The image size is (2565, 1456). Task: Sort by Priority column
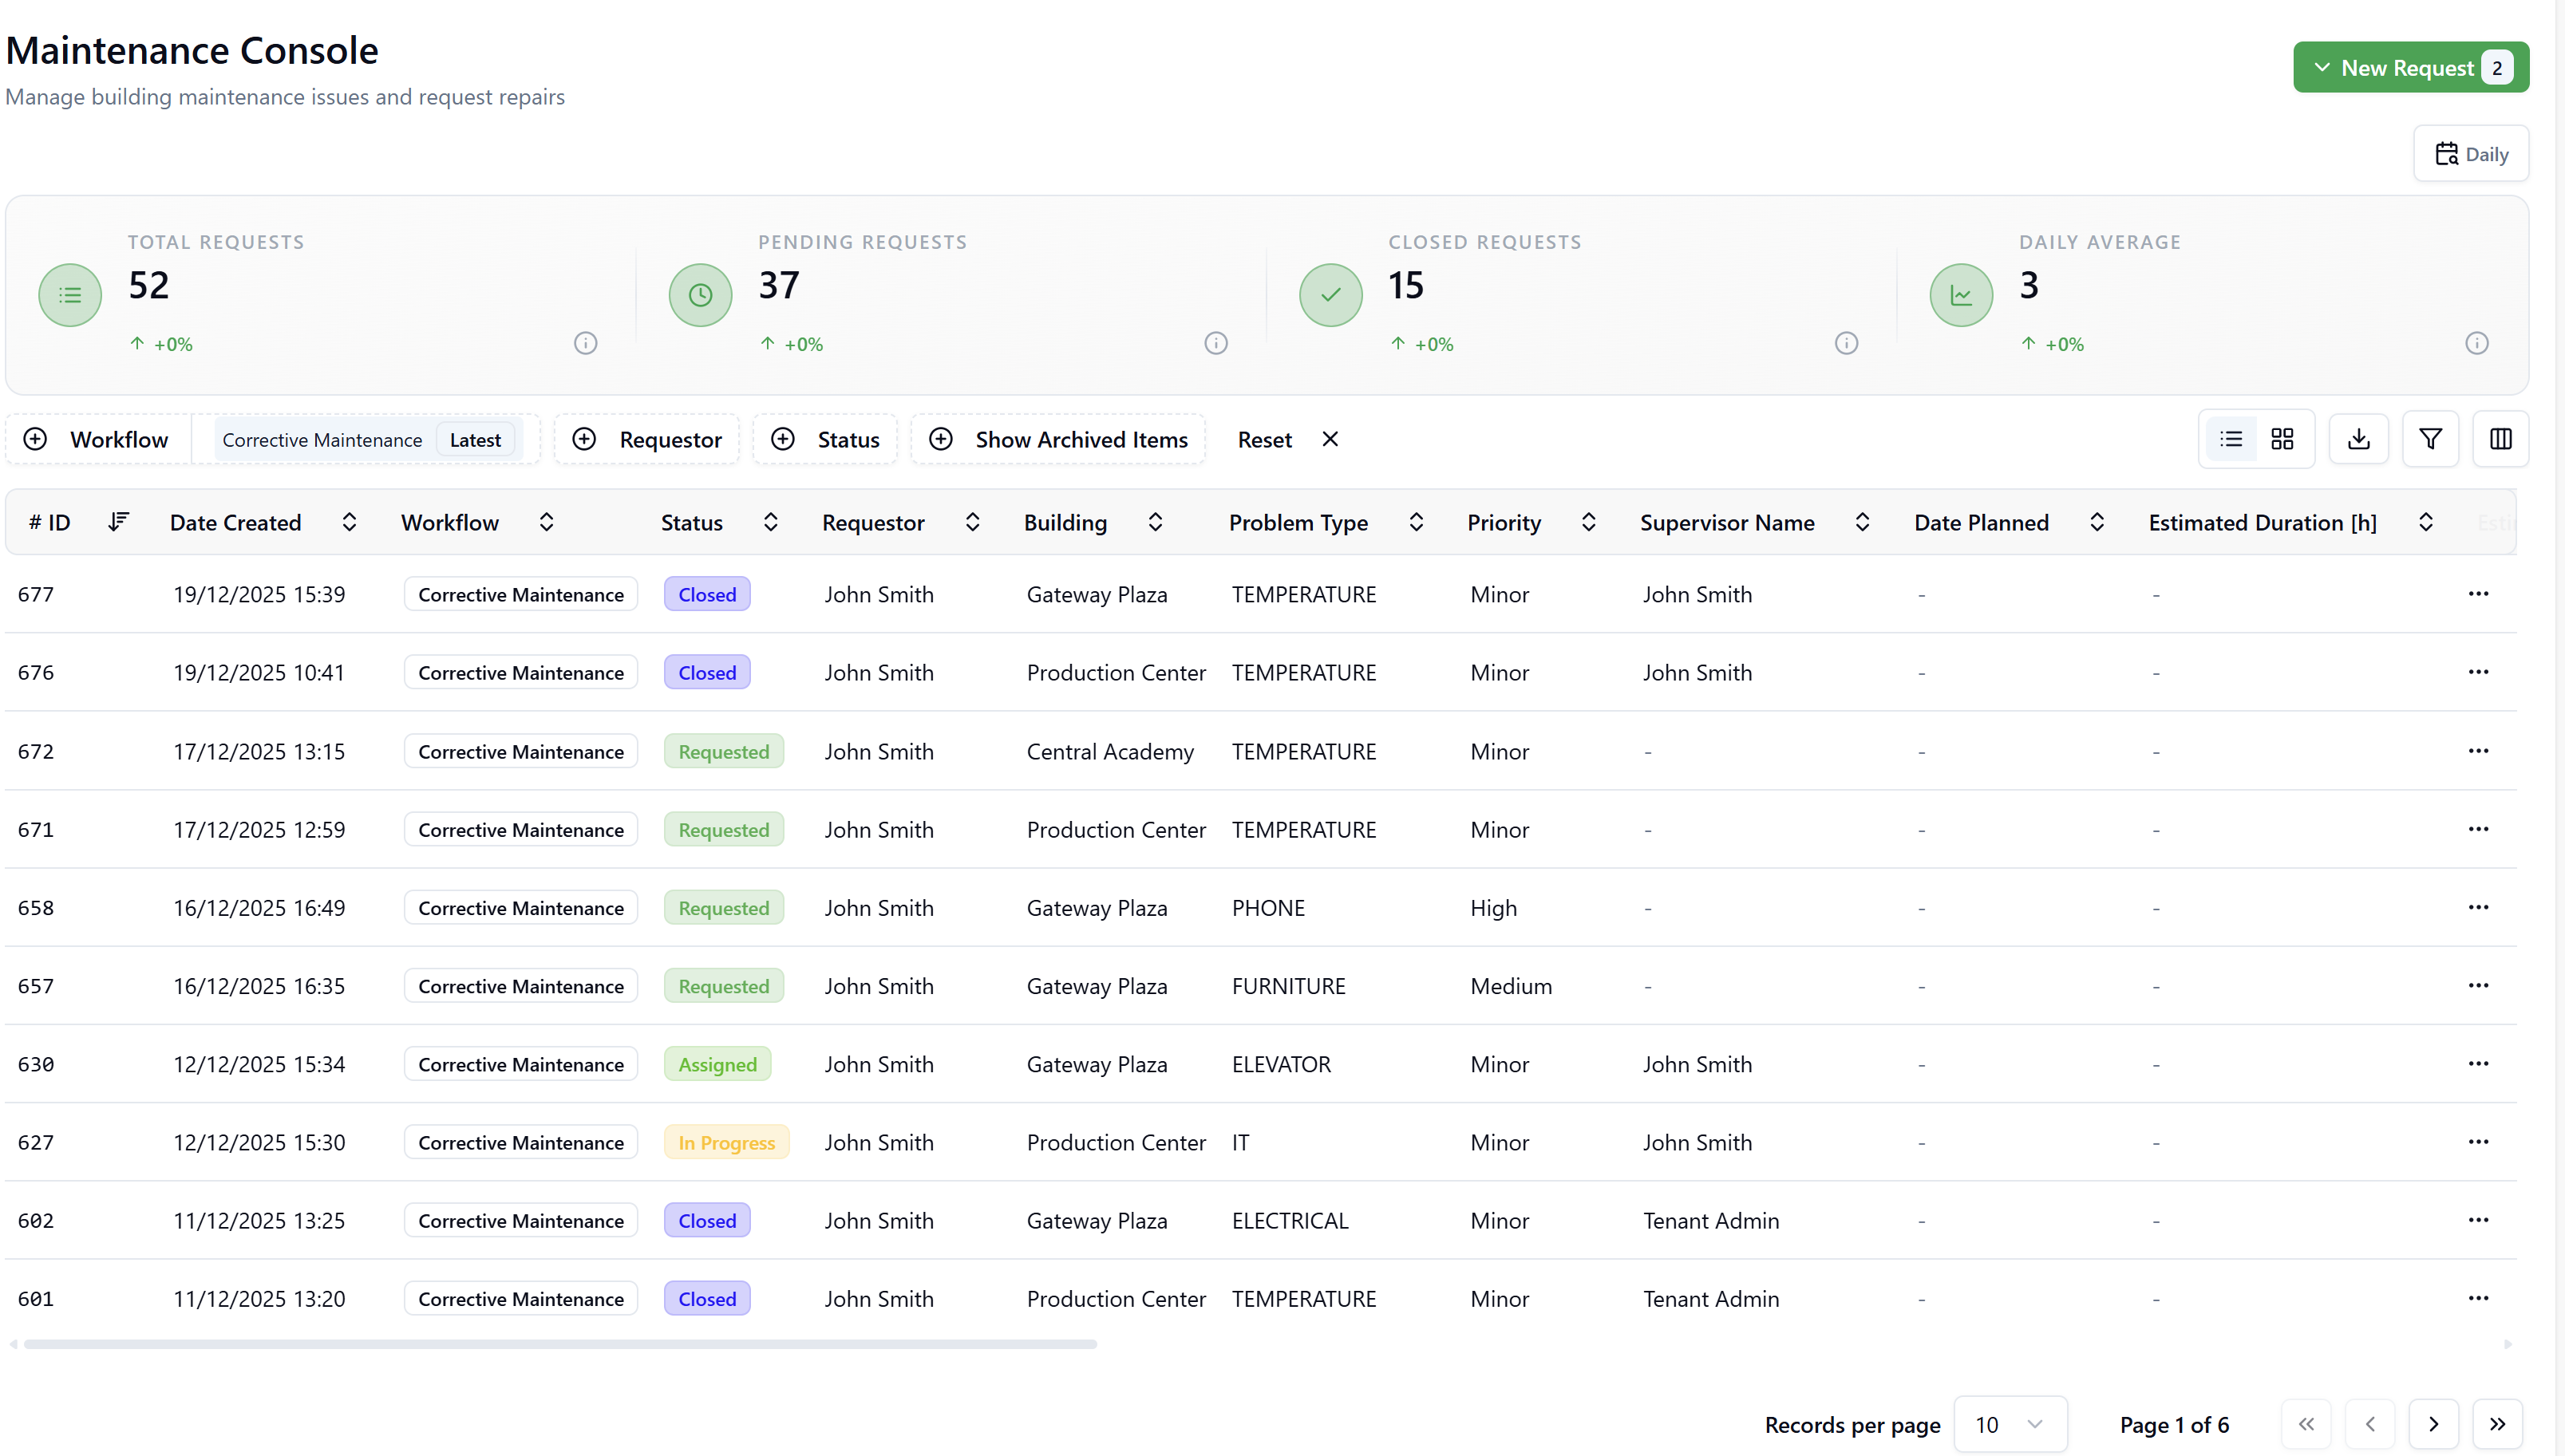click(x=1588, y=522)
